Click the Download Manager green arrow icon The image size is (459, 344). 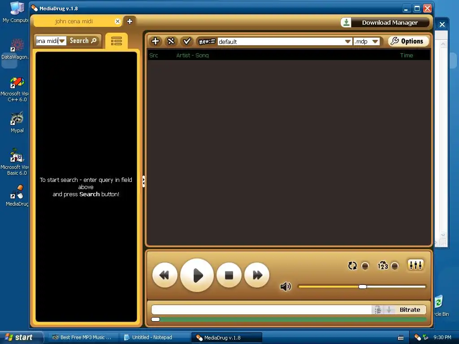346,22
